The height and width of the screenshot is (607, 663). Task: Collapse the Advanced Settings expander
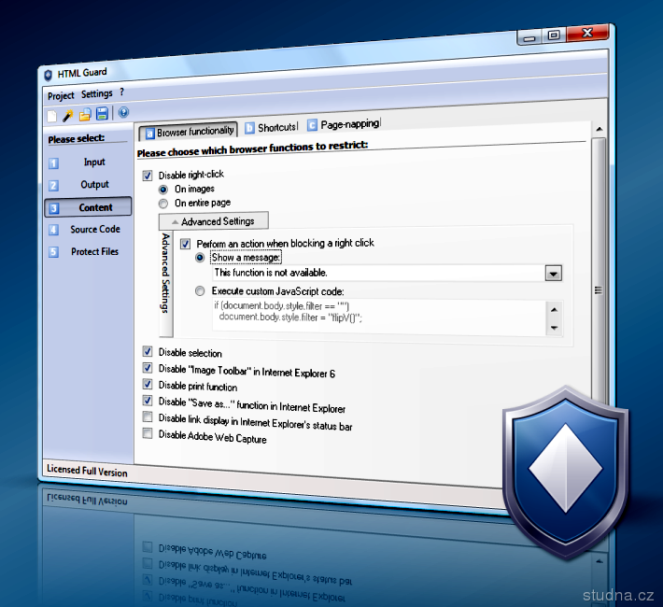[x=214, y=221]
